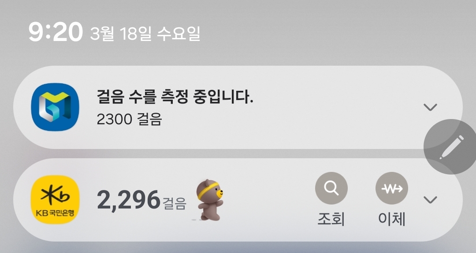Tap the 2300 걸음 step count text

(x=129, y=119)
